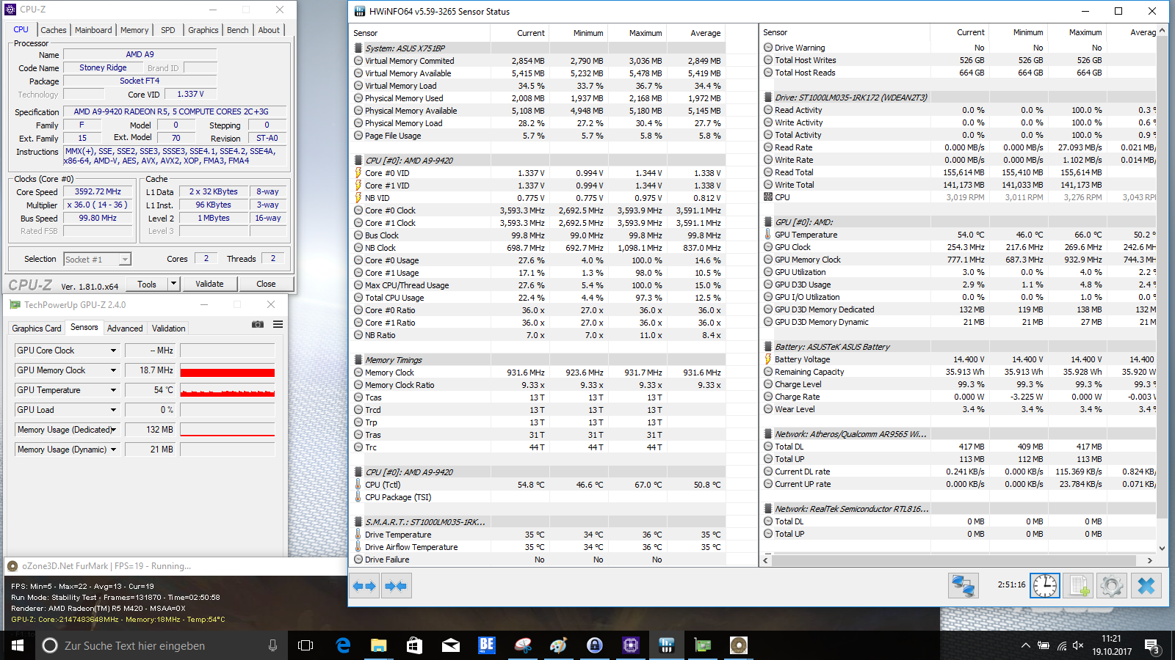Viewport: 1175px width, 660px height.
Task: Click the clock reset timer icon in HWiNFO
Action: tap(1044, 585)
